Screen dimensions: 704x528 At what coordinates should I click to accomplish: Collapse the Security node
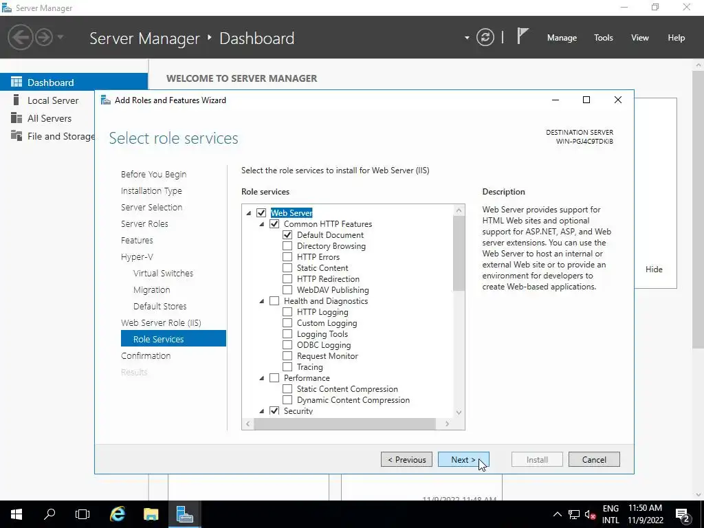(x=262, y=411)
